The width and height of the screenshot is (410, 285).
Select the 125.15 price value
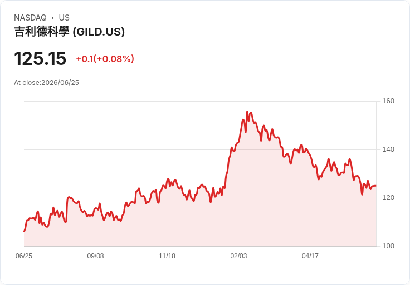[x=40, y=58]
